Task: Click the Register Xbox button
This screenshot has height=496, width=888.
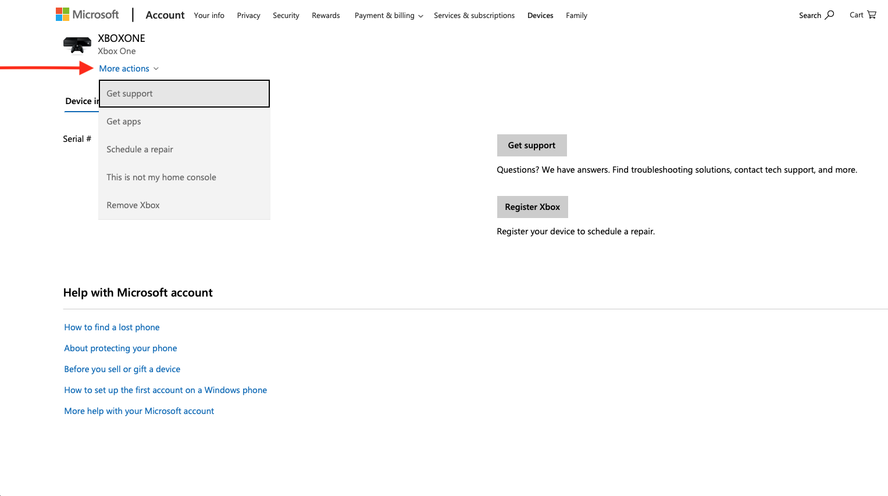Action: [532, 207]
